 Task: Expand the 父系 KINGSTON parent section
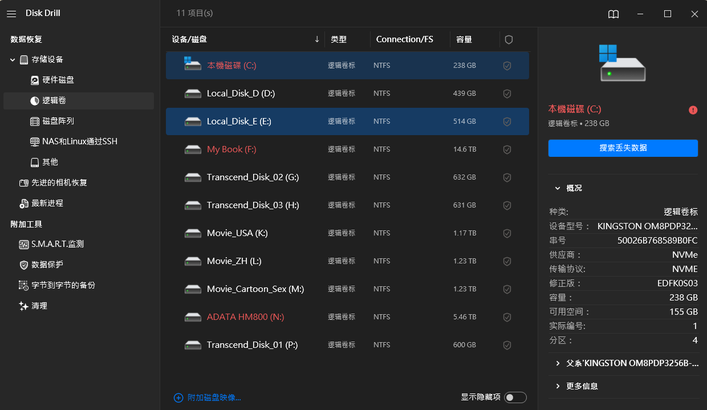pos(557,363)
